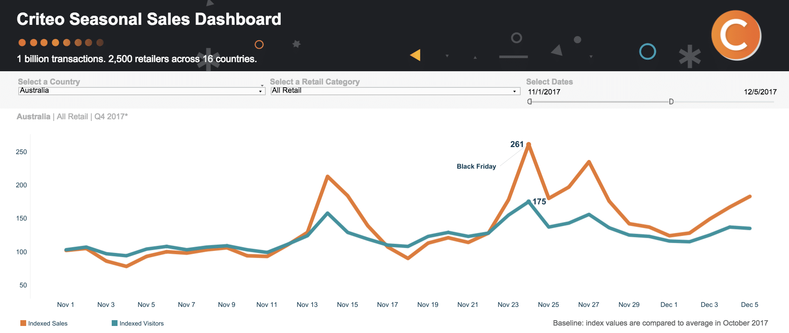
Task: Click the Dec 1 axis label
Action: [x=669, y=305]
